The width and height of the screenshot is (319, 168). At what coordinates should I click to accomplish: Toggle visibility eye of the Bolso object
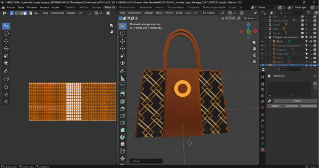310,41
